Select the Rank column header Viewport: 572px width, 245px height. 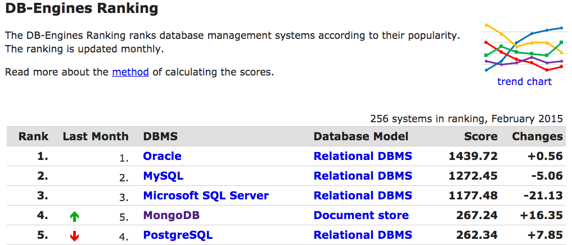[x=33, y=136]
